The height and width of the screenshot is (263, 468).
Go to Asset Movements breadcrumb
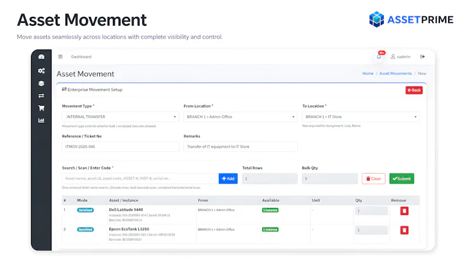395,74
